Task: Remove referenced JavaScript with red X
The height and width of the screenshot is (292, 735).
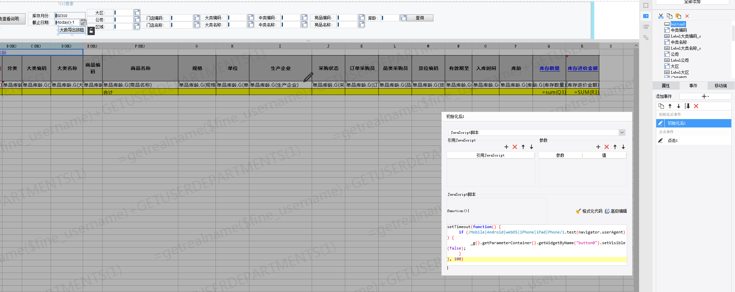Action: tap(515, 147)
